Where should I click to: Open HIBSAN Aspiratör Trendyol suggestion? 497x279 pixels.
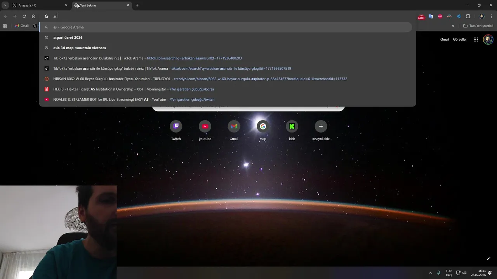(226, 79)
